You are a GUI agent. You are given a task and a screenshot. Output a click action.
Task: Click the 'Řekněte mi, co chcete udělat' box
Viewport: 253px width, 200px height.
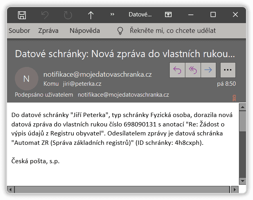[173, 31]
